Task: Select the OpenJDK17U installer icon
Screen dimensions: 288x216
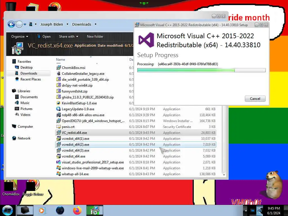Action: click(x=58, y=121)
